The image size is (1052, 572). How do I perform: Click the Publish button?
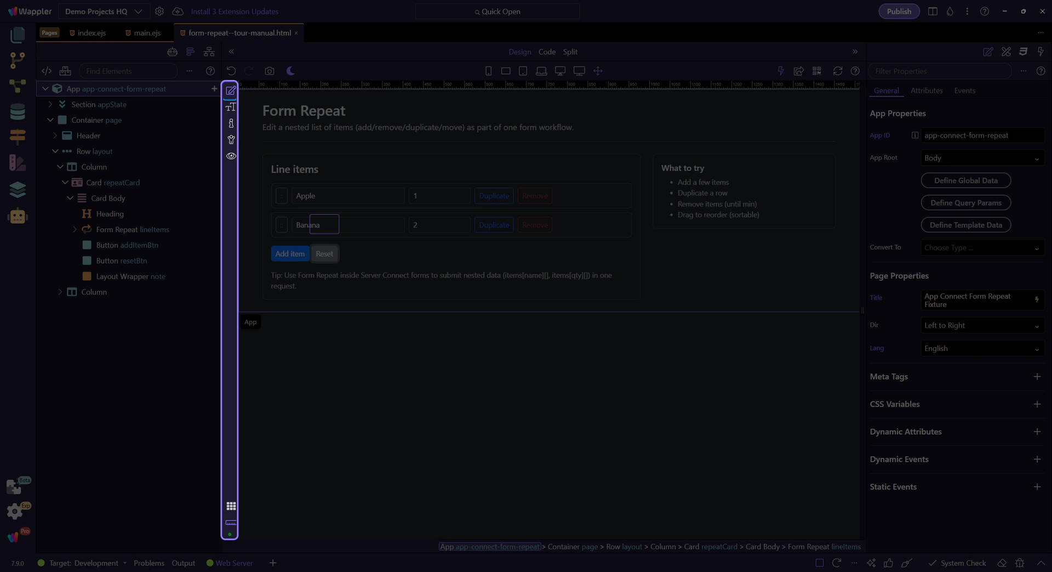[x=899, y=12]
